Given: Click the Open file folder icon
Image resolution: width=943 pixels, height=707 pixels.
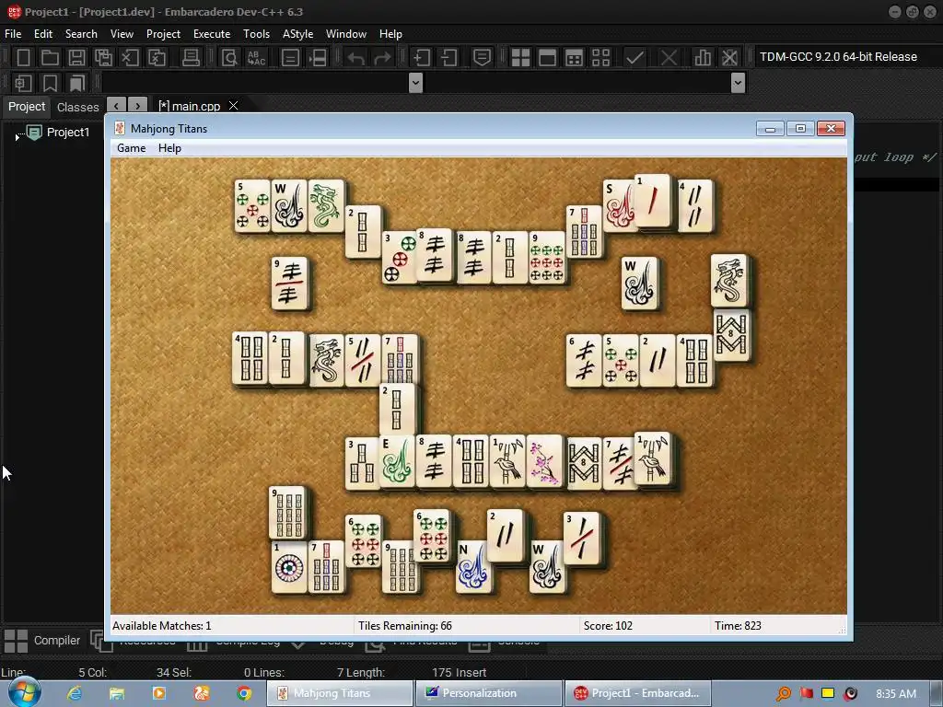Looking at the screenshot, I should click(50, 58).
